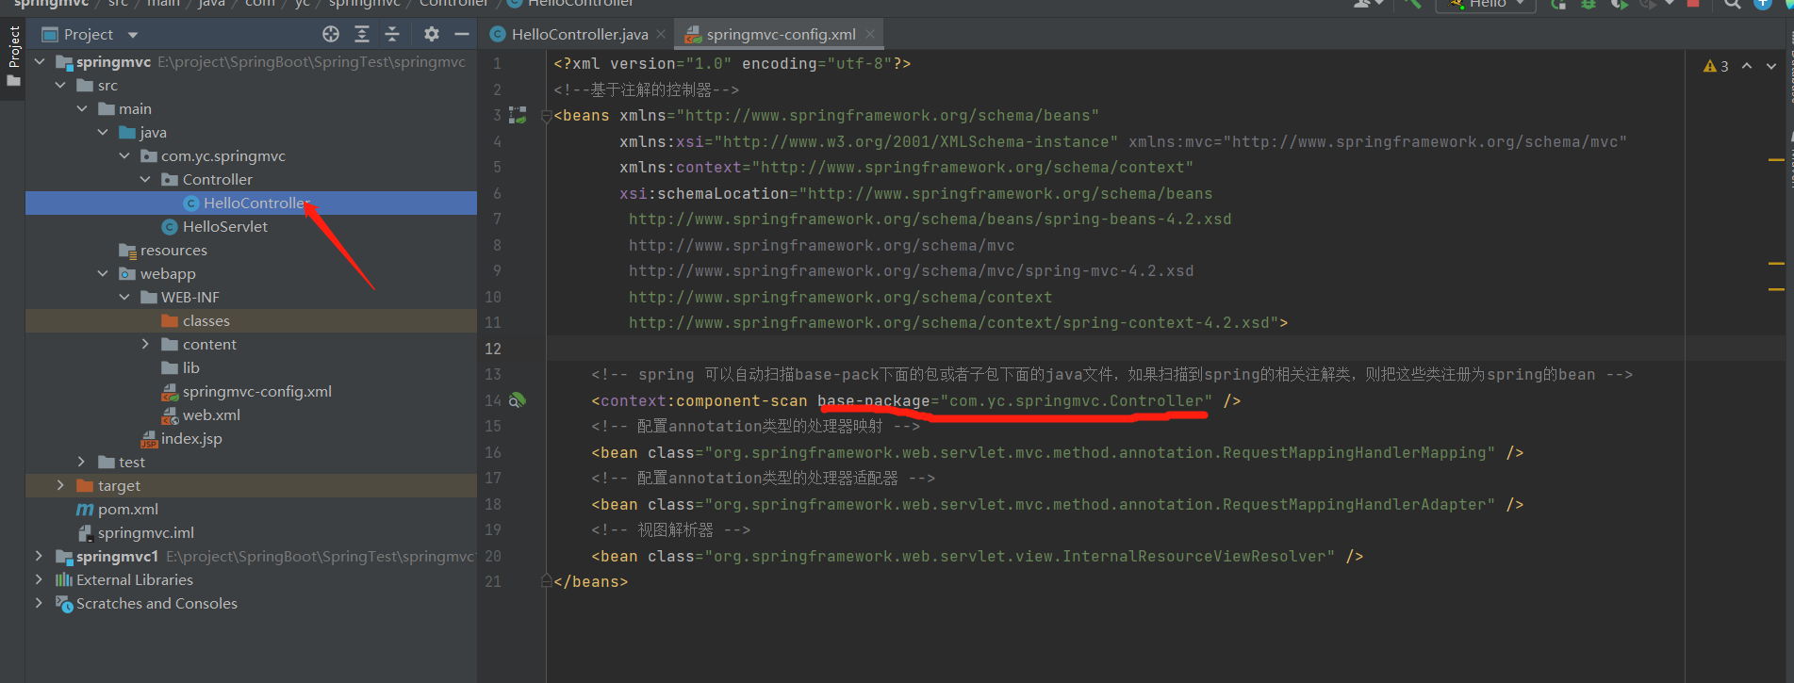
Task: Expand the springmvc1 project node
Action: click(x=40, y=556)
